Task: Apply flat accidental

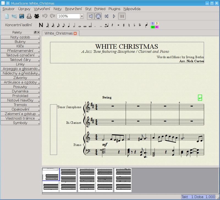Action: click(134, 25)
